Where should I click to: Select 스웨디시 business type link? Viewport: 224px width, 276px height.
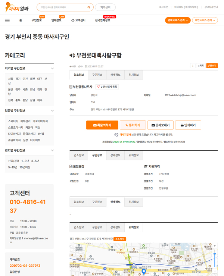13,121
